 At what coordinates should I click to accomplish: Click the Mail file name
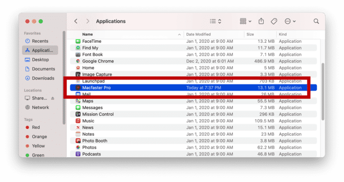[86, 94]
